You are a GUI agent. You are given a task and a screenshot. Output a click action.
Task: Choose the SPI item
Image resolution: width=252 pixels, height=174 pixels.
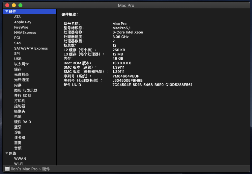coord(17,54)
